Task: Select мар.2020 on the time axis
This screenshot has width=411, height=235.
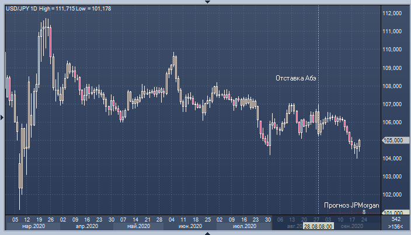Action: (33, 226)
